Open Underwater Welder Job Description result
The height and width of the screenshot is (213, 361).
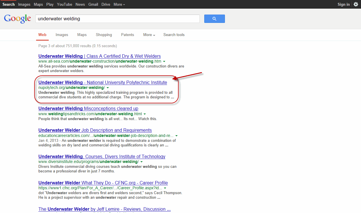[95, 130]
